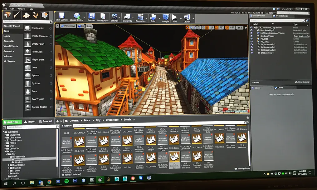Screen dimensions: 317x190
Task: Click Crossroads in the breadcrumb path
Action: [112, 120]
